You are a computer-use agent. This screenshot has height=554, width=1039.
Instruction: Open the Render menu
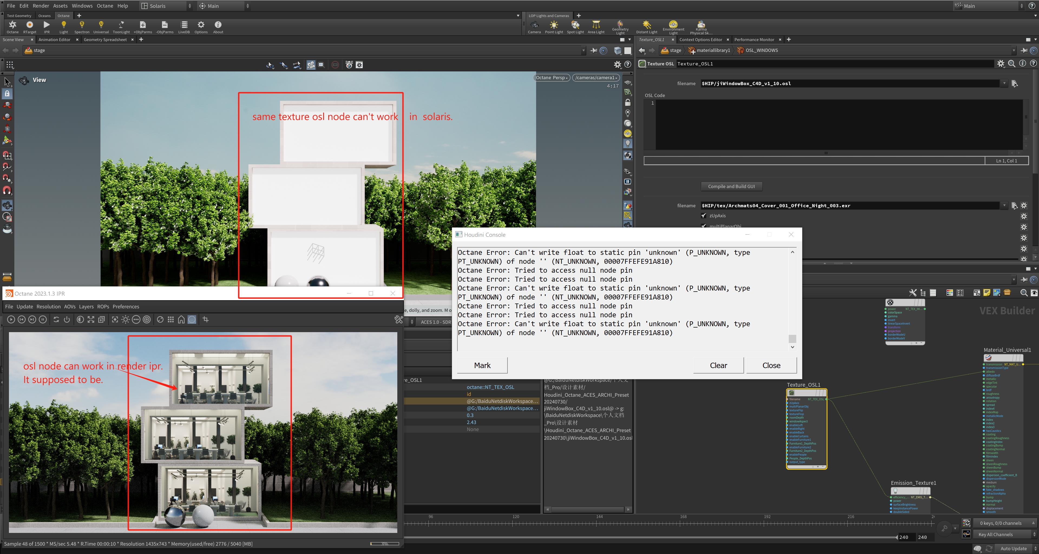tap(41, 6)
